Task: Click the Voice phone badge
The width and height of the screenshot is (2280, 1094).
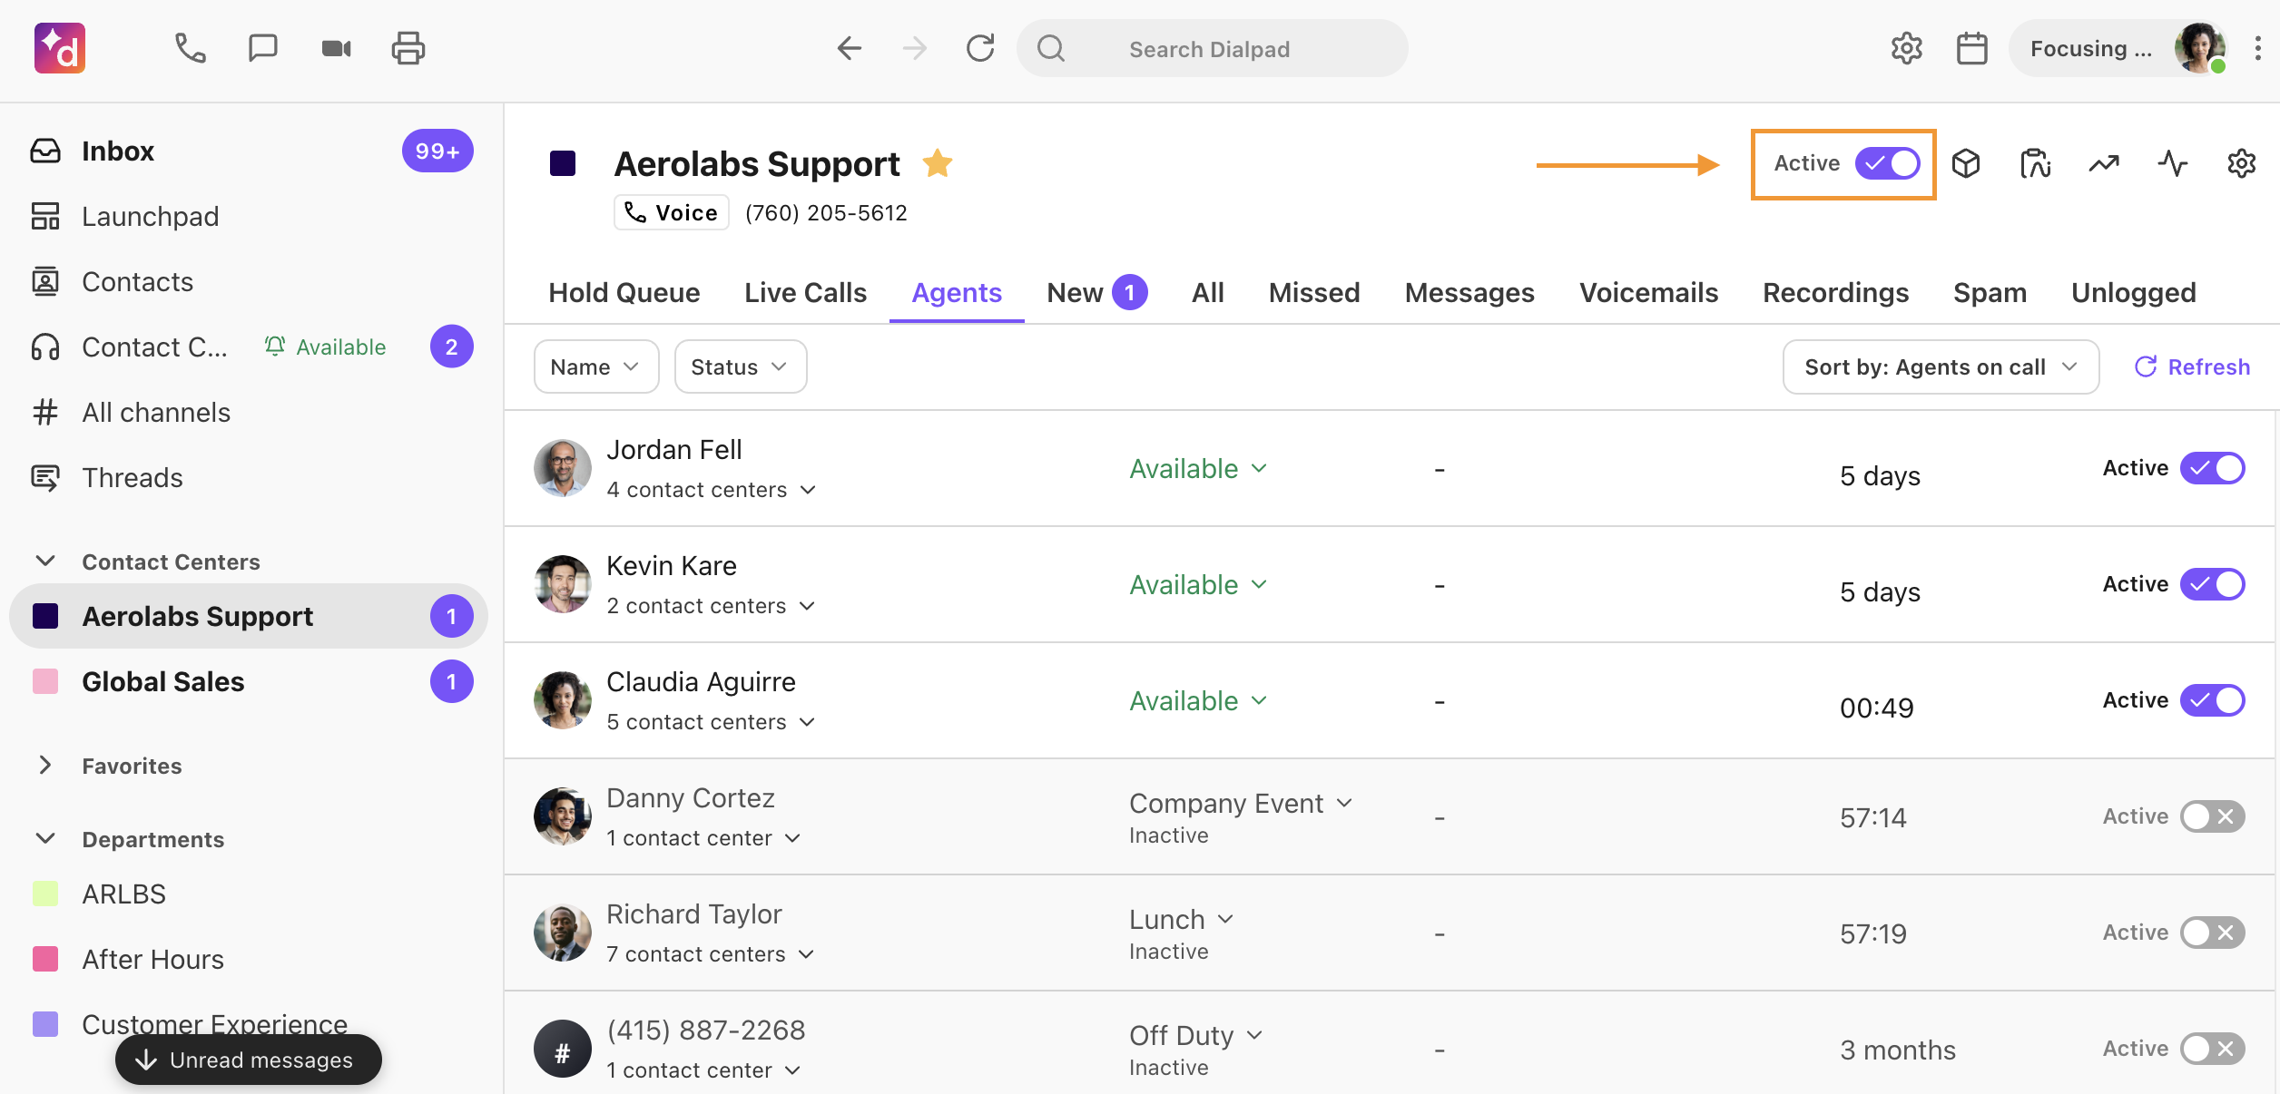Action: 672,212
